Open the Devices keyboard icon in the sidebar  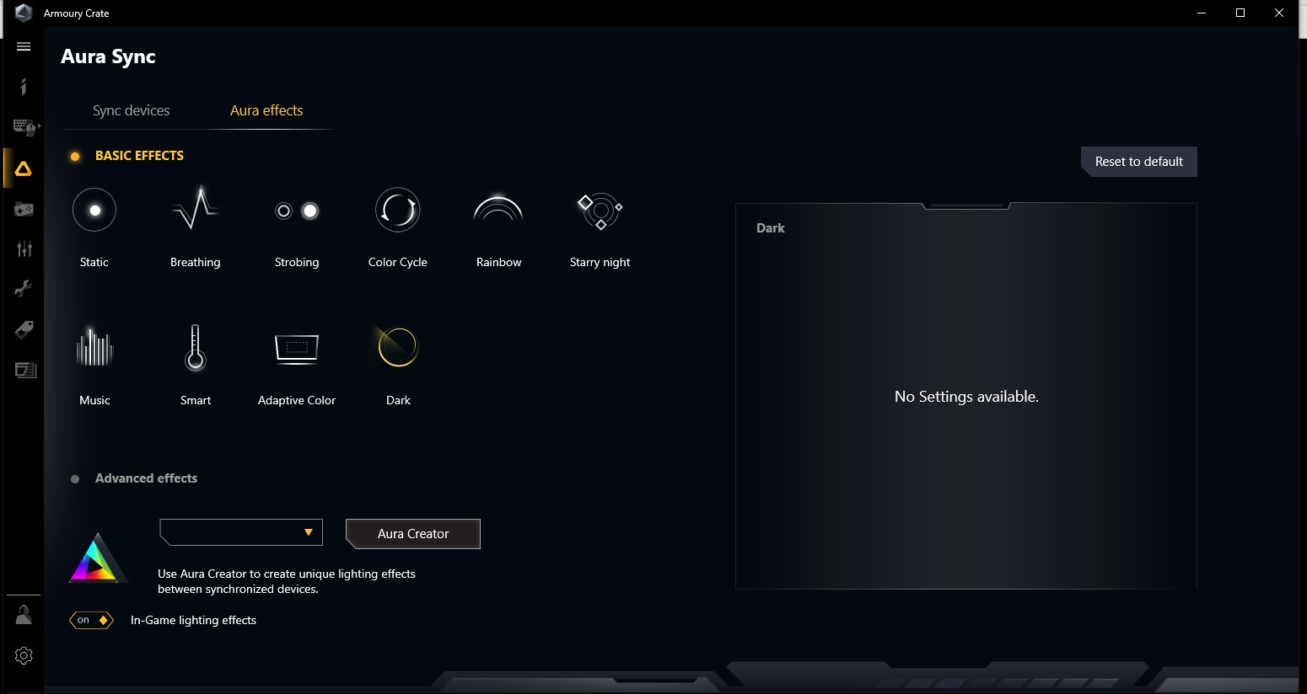pos(24,127)
